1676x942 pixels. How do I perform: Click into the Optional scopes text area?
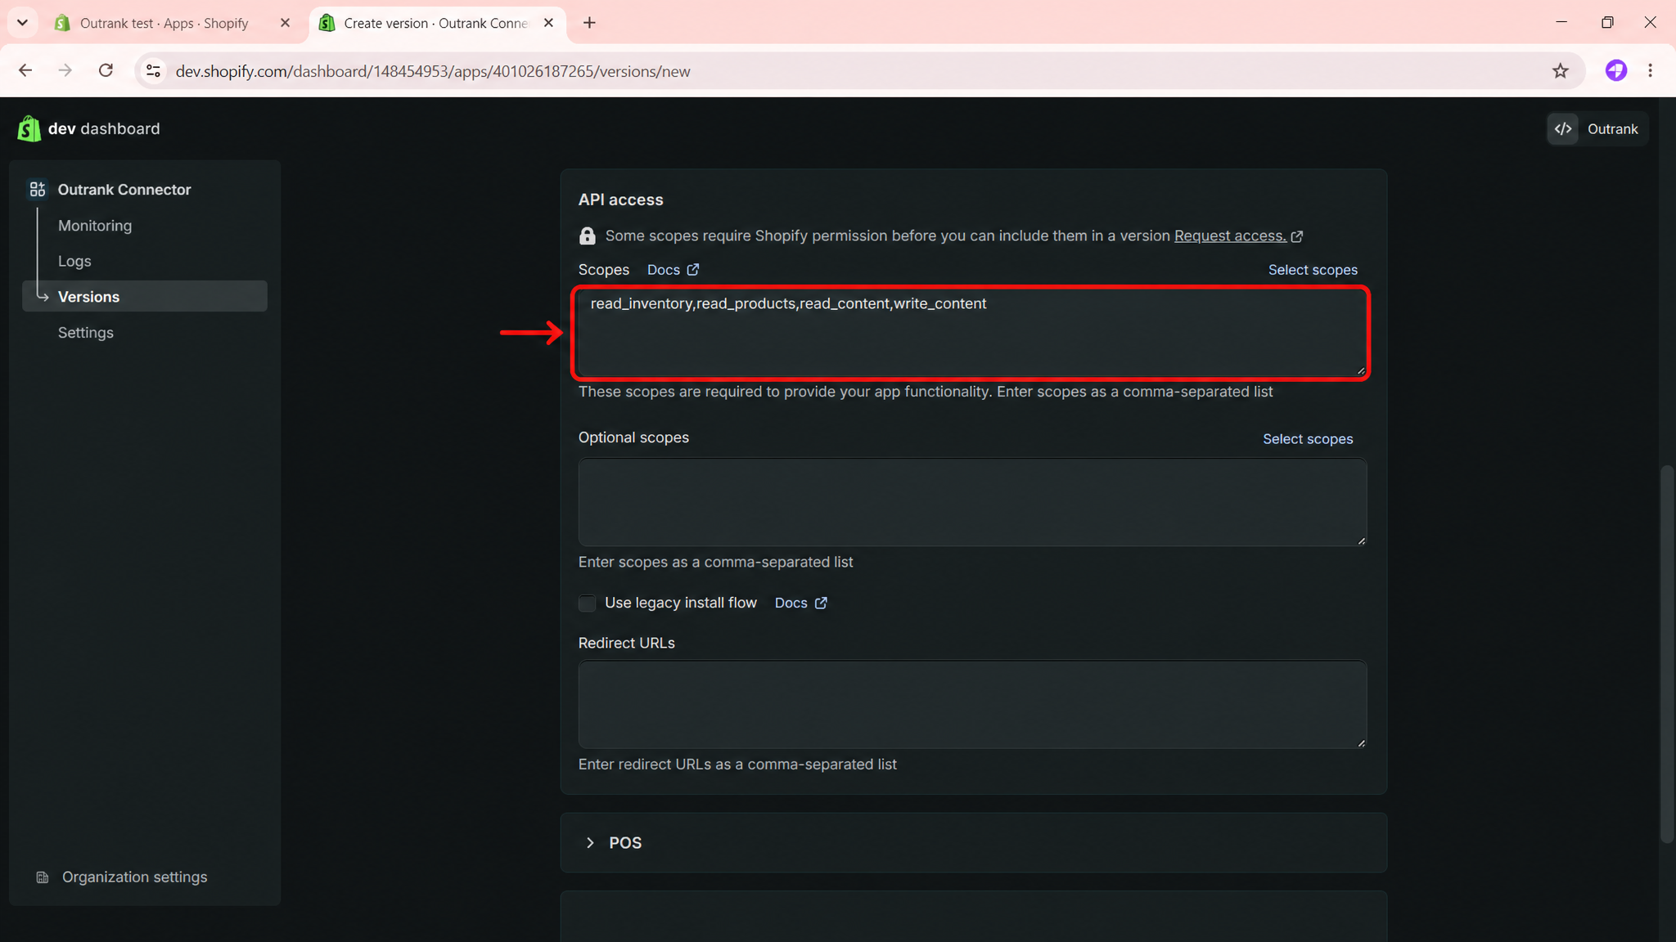972,502
